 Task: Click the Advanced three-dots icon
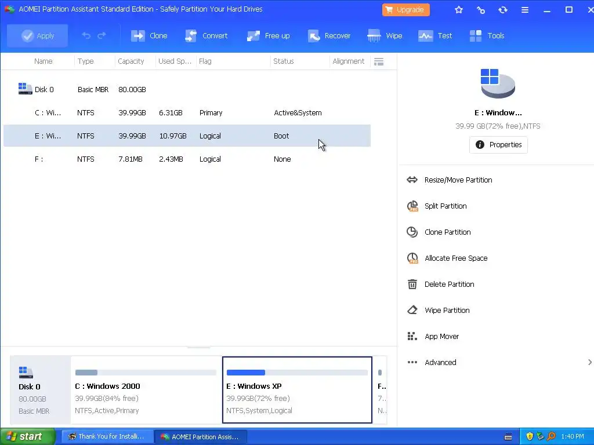(412, 363)
